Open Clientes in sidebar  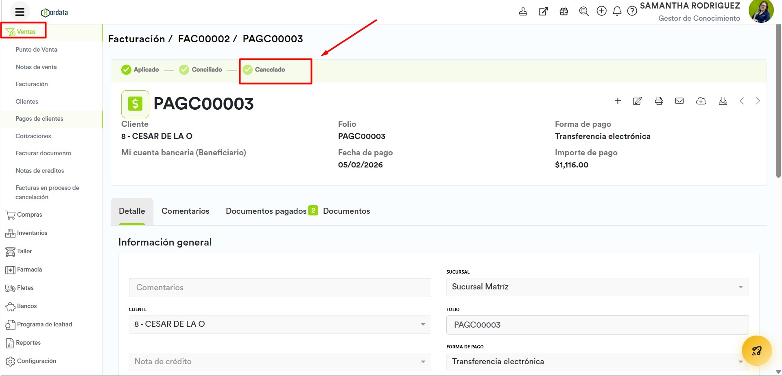27,102
